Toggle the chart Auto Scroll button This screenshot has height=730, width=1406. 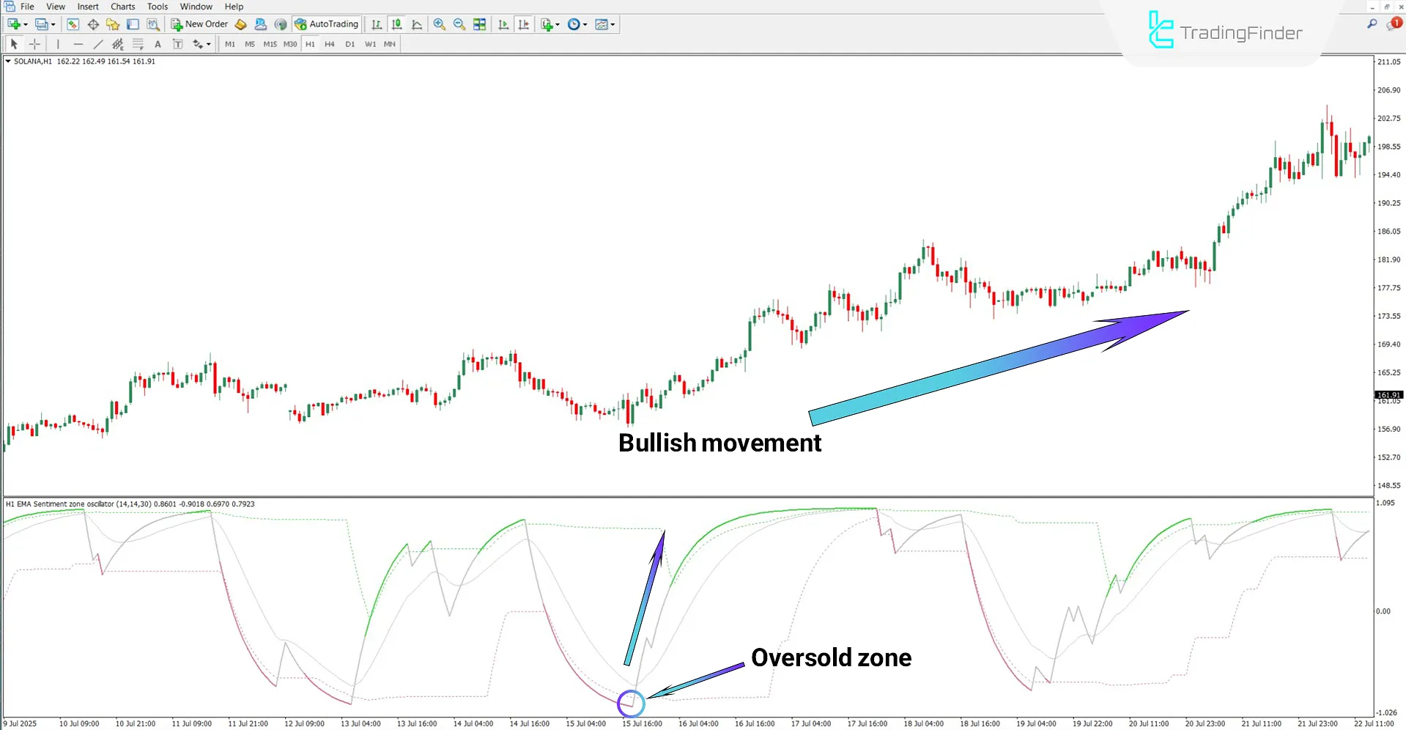pos(503,24)
